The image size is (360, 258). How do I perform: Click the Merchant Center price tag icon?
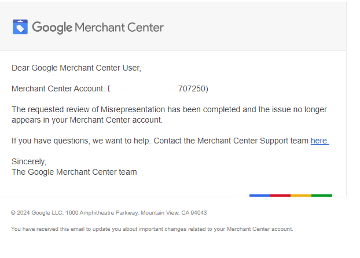20,27
